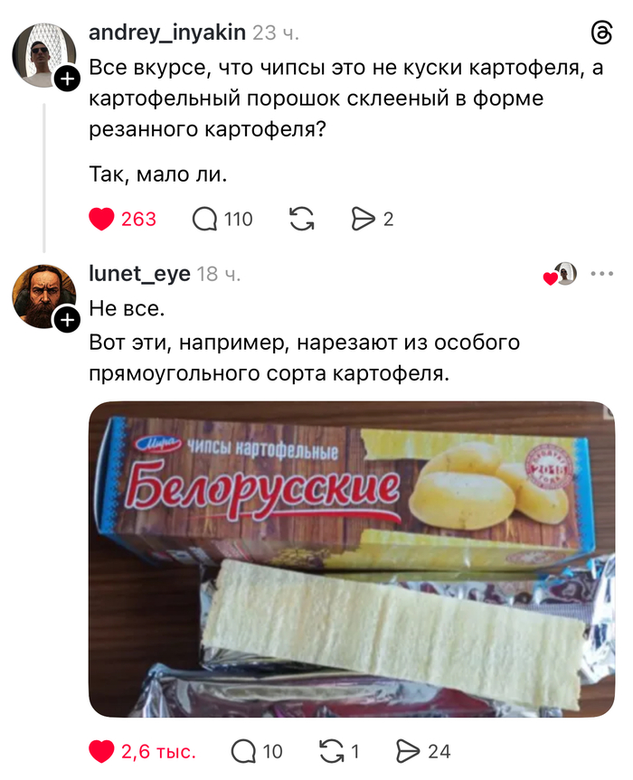Follow lunet_eye using plus badge
Screen dimensions: 633x780
click(67, 320)
